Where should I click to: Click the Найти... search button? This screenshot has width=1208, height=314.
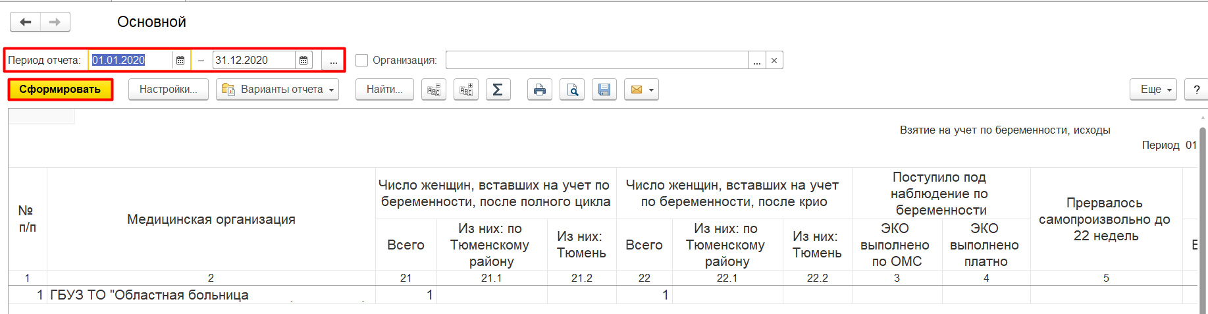384,90
